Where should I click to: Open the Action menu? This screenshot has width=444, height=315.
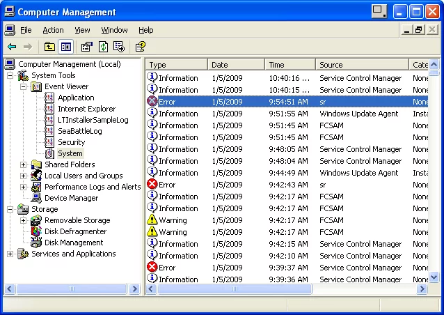coord(53,31)
